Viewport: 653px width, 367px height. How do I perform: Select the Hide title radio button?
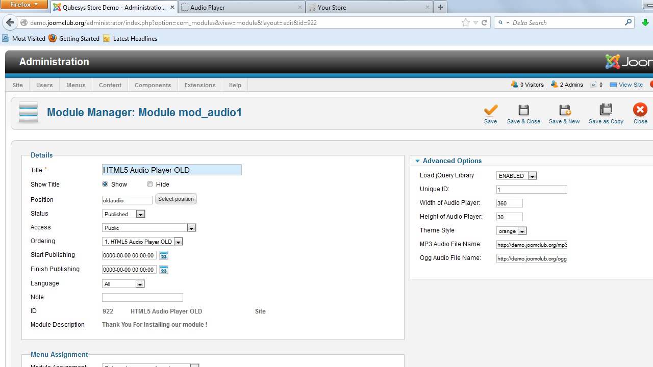pos(150,185)
